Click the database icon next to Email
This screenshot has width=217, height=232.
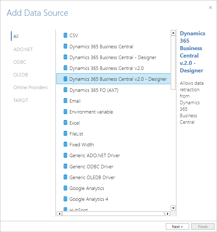tap(65, 101)
